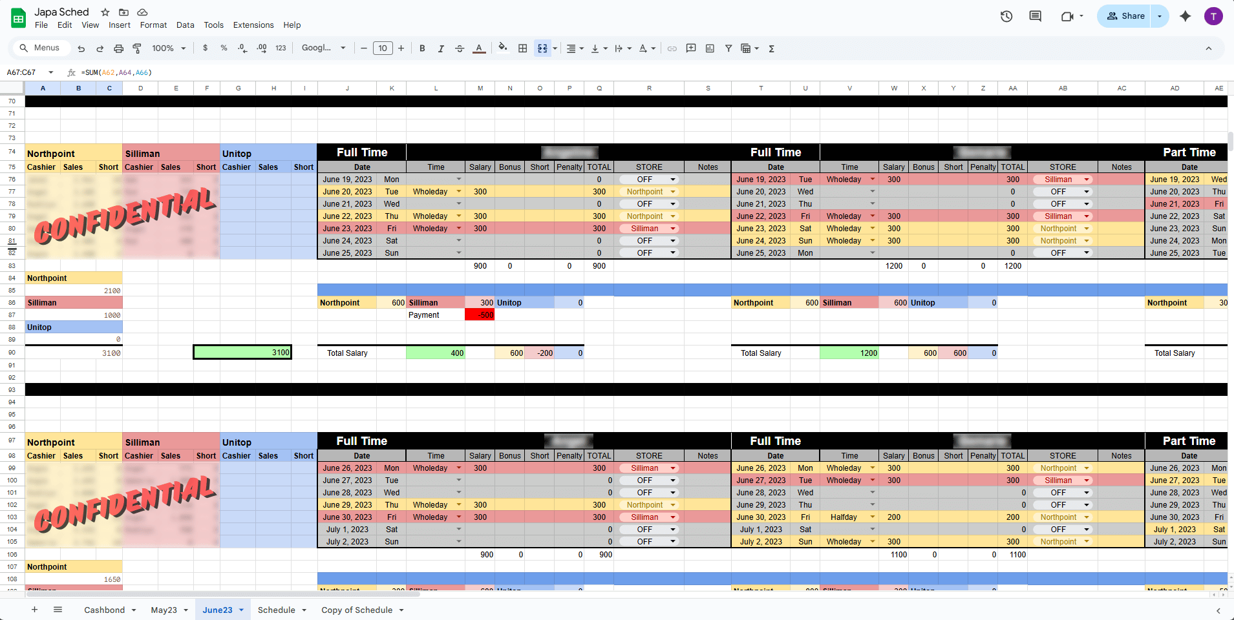Open the functions sigma icon
This screenshot has width=1234, height=620.
point(771,48)
